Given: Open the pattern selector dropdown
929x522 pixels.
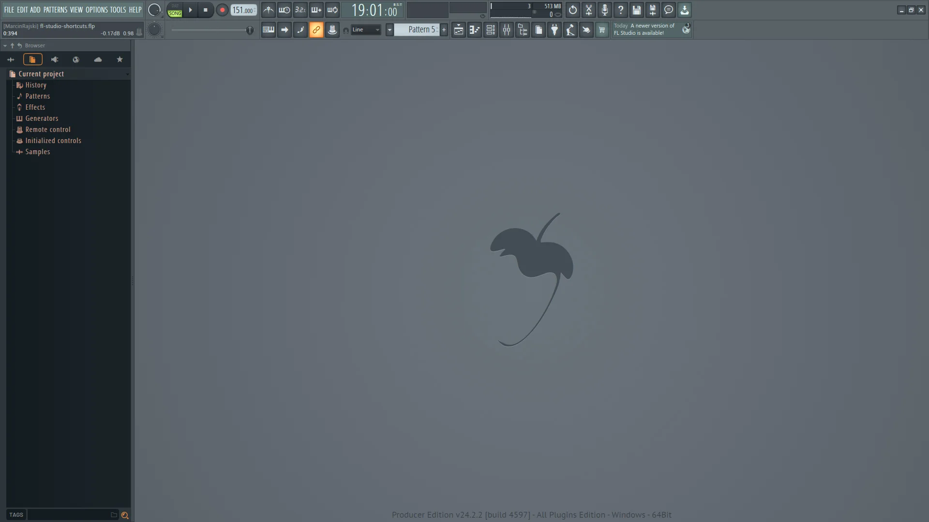Looking at the screenshot, I should point(390,29).
